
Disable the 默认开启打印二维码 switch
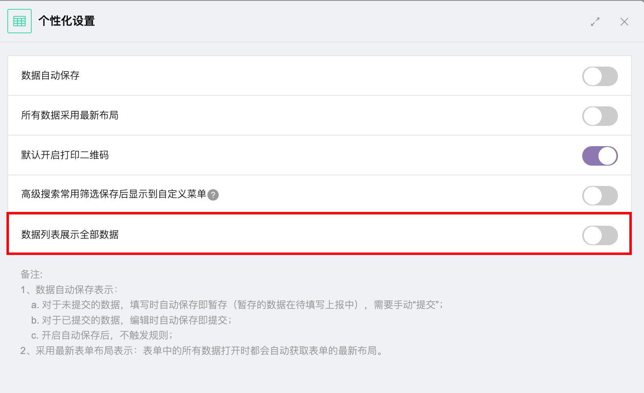(x=600, y=156)
